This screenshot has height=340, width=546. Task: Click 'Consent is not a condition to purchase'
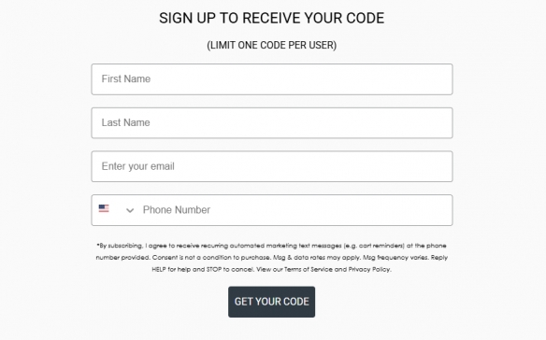(x=211, y=258)
